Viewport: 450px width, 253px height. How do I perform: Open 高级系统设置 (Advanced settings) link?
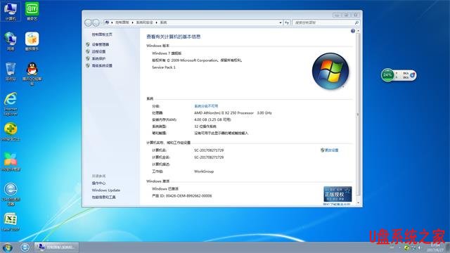click(x=102, y=65)
